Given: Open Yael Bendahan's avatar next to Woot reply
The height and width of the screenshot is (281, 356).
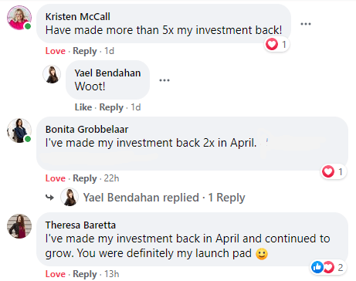Looking at the screenshot, I should click(x=52, y=74).
